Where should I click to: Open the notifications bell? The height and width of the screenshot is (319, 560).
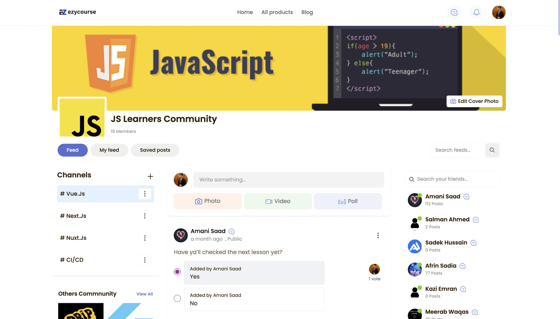click(476, 12)
